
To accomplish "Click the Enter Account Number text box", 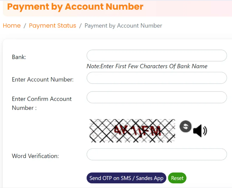I will [157, 78].
